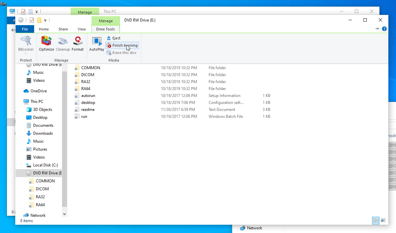Select the DICOM folder in file list
This screenshot has height=233, width=396.
click(88, 75)
